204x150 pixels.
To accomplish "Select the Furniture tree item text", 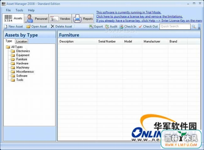I will [22, 59].
